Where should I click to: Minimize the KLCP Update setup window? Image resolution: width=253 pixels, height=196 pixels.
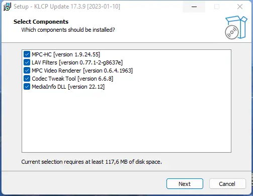tap(194, 7)
